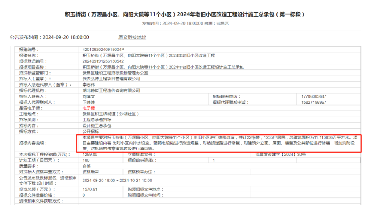Select legal representative name 李志伟
Image resolution: width=365 pixels, height=205 pixels.
pos(89,85)
